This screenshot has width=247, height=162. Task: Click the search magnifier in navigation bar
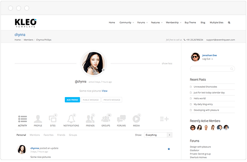(229, 23)
